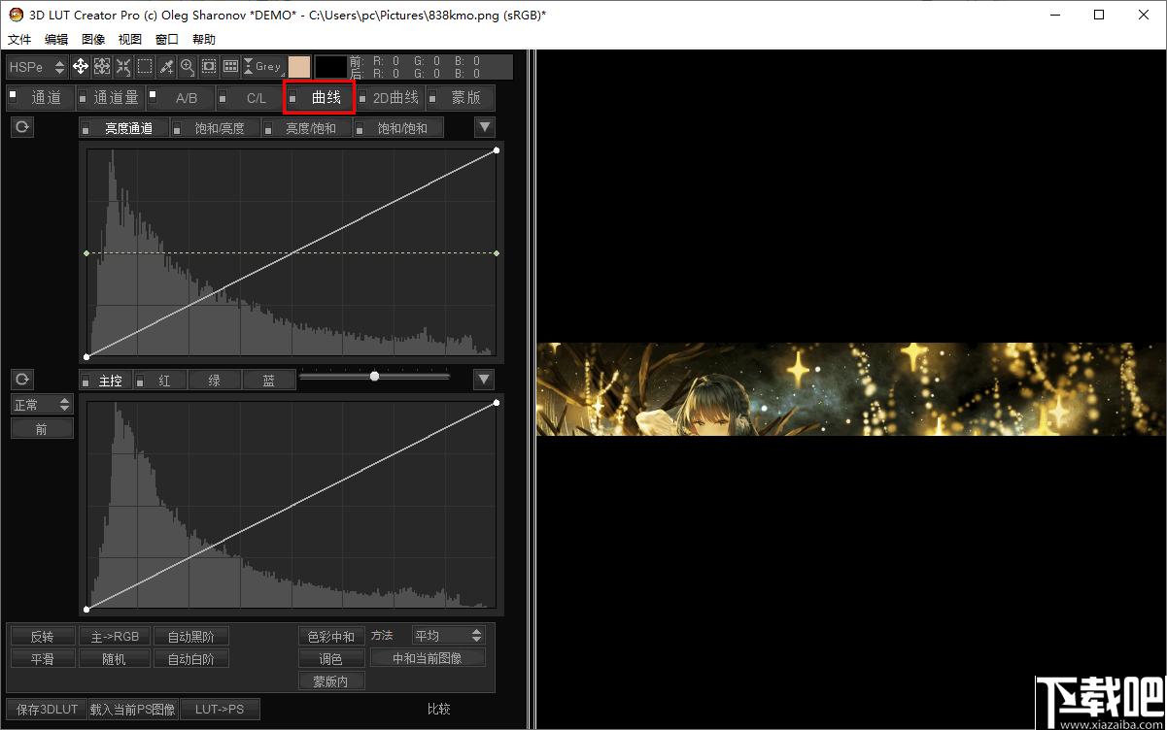
Task: Click the anime banner image preview
Action: coord(851,388)
